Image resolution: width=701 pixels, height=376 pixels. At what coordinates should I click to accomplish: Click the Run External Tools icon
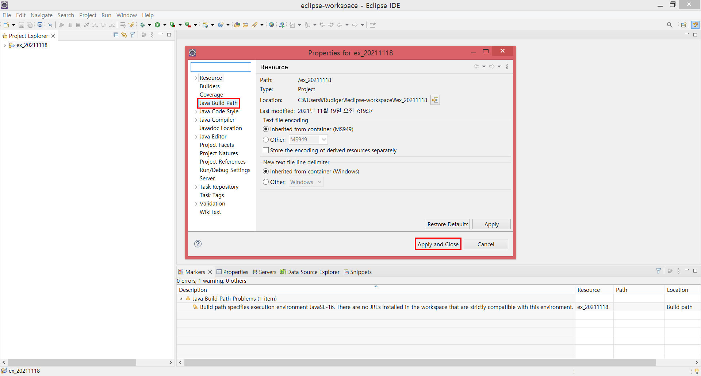[188, 25]
